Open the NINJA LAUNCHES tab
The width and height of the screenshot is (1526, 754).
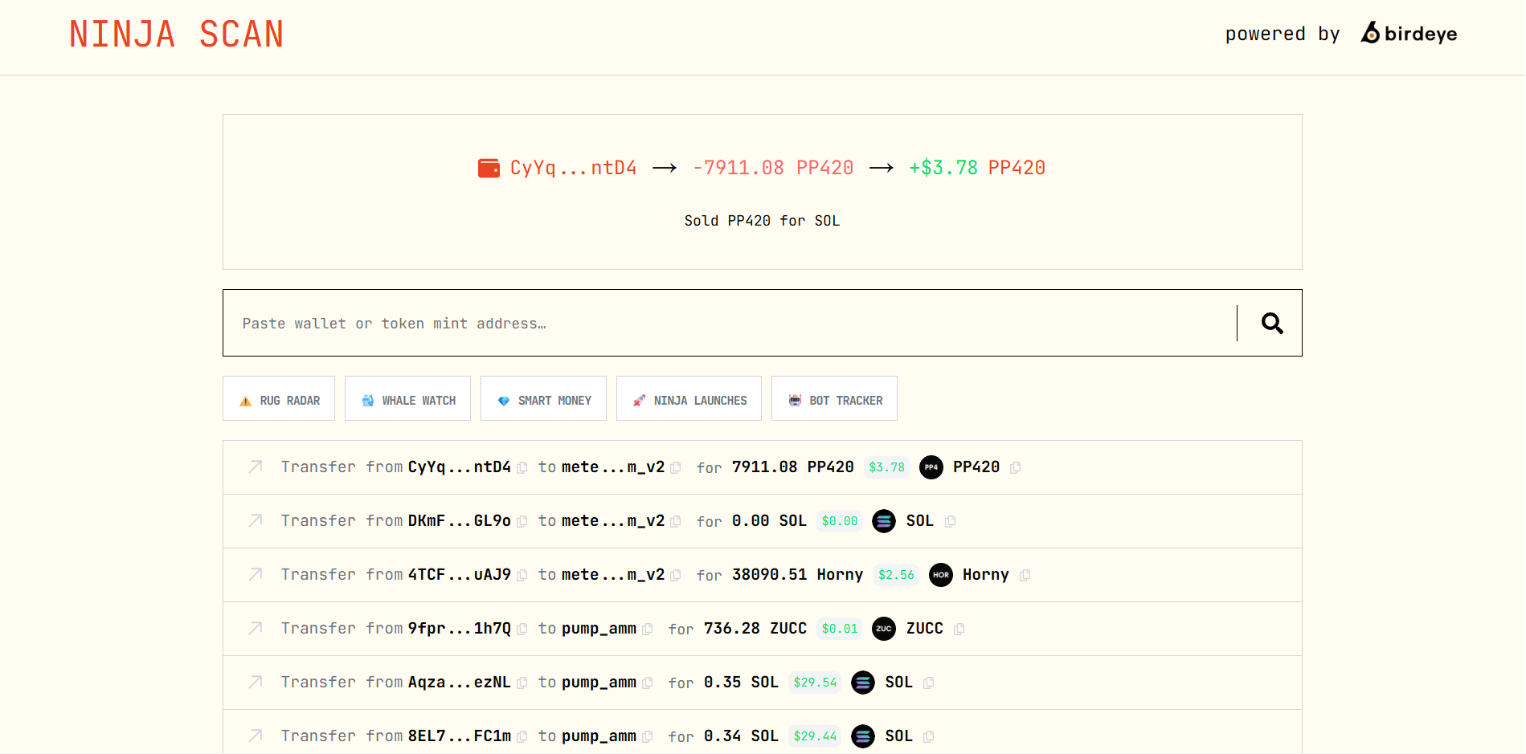pyautogui.click(x=689, y=398)
